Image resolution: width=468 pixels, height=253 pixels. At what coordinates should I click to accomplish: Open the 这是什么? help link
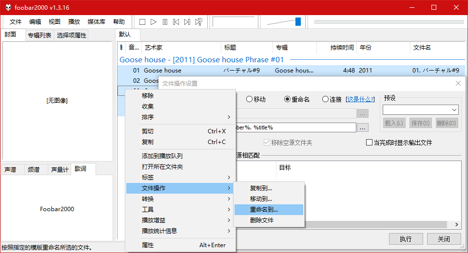point(360,99)
